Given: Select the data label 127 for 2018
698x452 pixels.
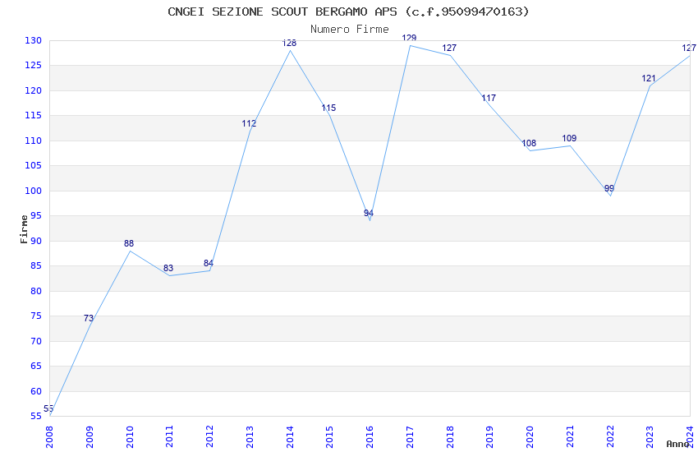Looking at the screenshot, I should tap(449, 48).
